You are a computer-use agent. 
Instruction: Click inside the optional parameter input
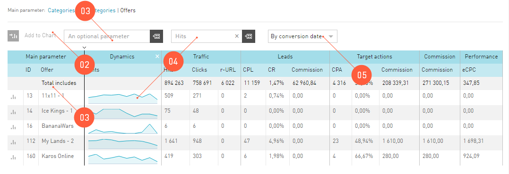[107, 36]
